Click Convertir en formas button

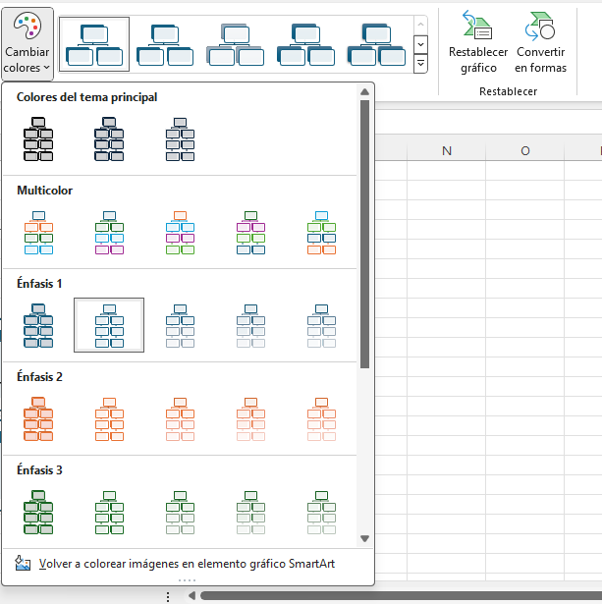click(x=540, y=42)
